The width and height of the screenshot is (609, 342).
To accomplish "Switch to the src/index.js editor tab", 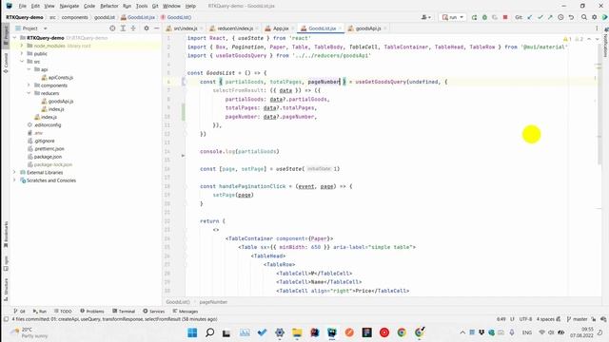I will (183, 28).
